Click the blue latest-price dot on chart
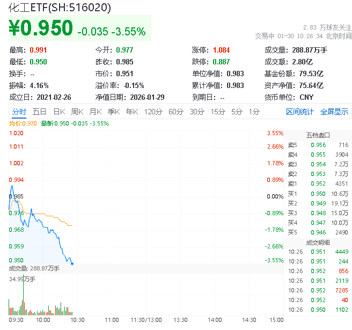 pos(72,263)
